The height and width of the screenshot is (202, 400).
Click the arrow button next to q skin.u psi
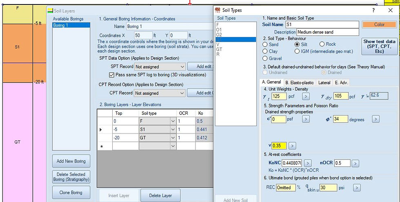[x=357, y=188]
